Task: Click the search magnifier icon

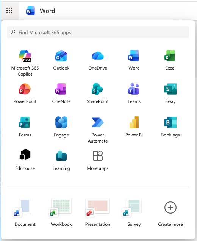Action: (13, 32)
